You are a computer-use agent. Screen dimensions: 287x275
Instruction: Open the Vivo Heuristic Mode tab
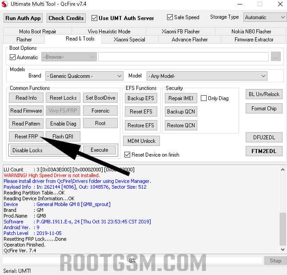click(x=109, y=32)
